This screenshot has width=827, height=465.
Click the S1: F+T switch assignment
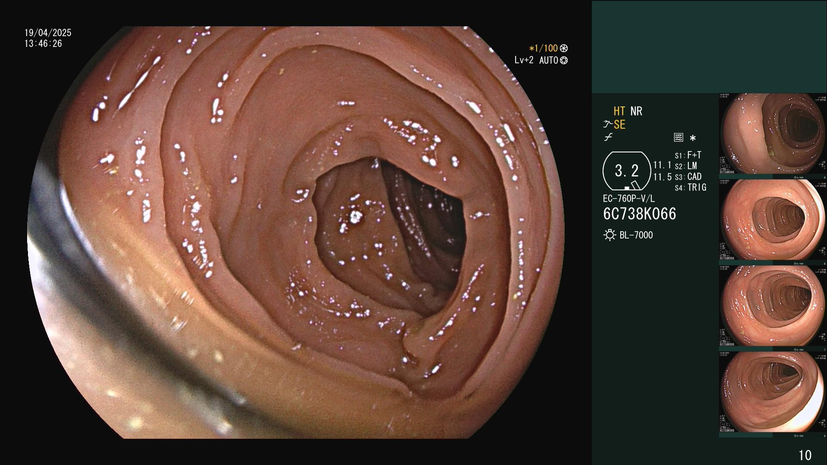pos(688,155)
